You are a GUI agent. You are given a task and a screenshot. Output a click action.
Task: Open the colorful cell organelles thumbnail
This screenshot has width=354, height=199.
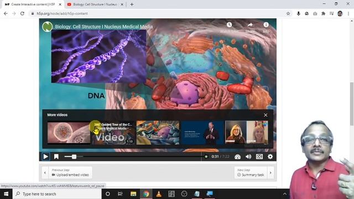pyautogui.click(x=158, y=133)
